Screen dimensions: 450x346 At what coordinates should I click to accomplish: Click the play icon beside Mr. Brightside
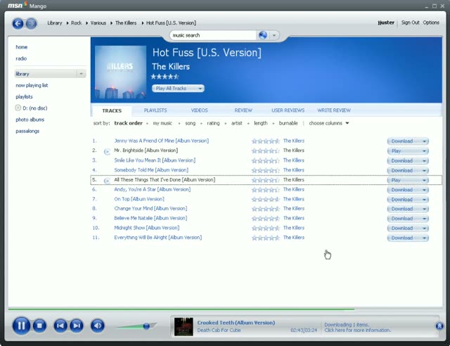pyautogui.click(x=107, y=151)
